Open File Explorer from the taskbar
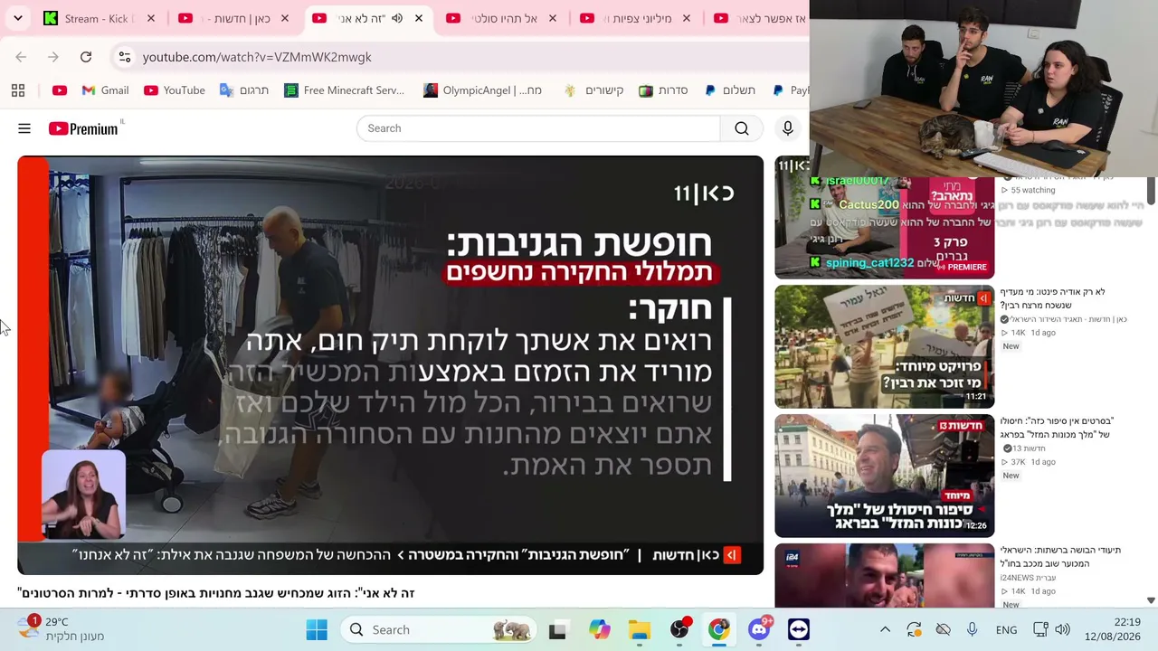 640,629
